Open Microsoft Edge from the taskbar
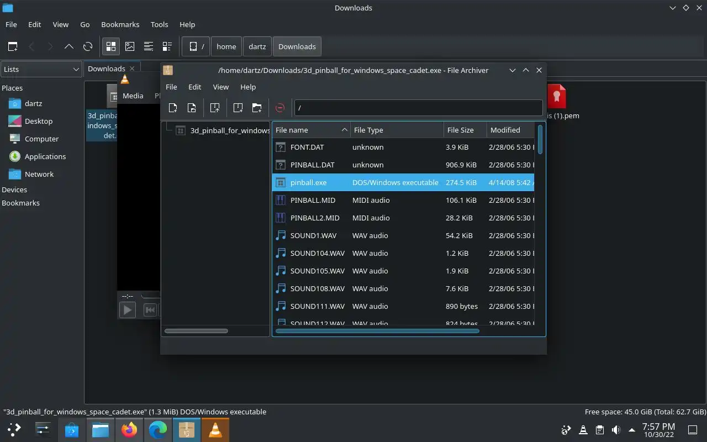 click(x=158, y=429)
